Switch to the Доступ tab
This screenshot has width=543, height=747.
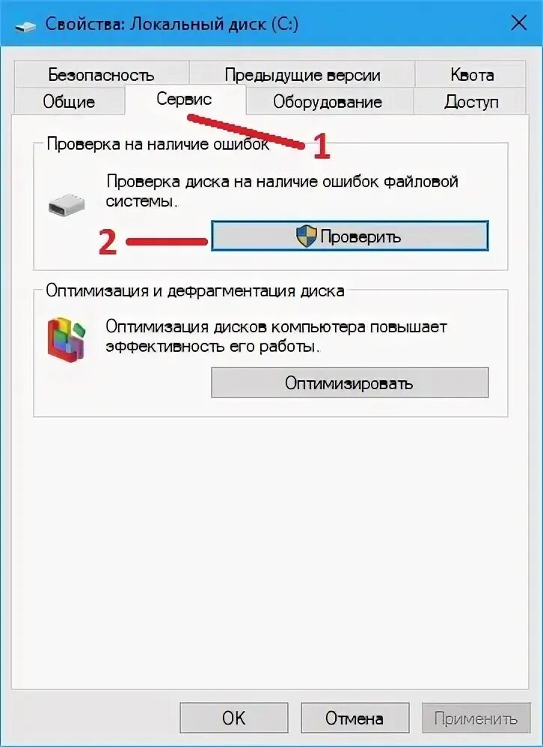pos(471,102)
